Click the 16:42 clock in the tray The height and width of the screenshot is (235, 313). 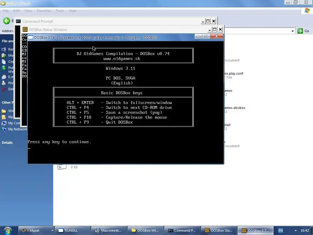[x=305, y=230]
